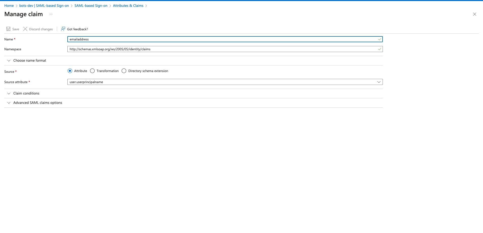Navigate to bots-dev SAML-based Sign-on breadcrumb
483x233 pixels.
tap(44, 6)
